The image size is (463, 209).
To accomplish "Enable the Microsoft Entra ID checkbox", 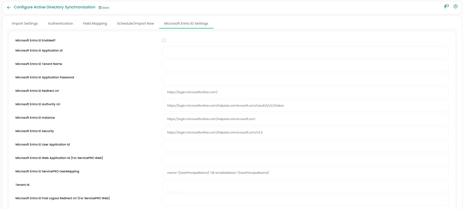I will [164, 40].
